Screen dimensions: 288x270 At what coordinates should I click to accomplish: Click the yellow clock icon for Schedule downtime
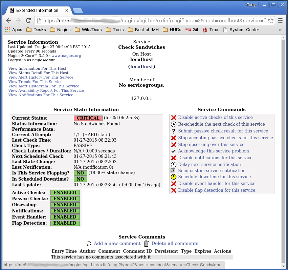(174, 177)
